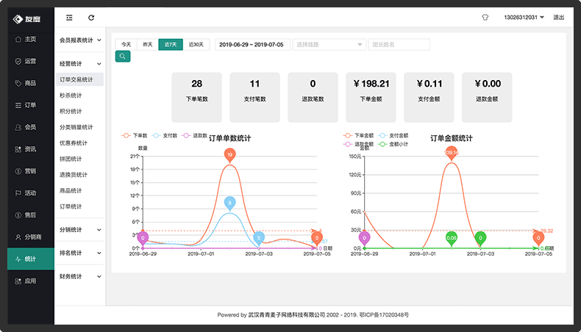Image resolution: width=581 pixels, height=332 pixels.
Task: Click the 退出 logout link
Action: tap(558, 18)
